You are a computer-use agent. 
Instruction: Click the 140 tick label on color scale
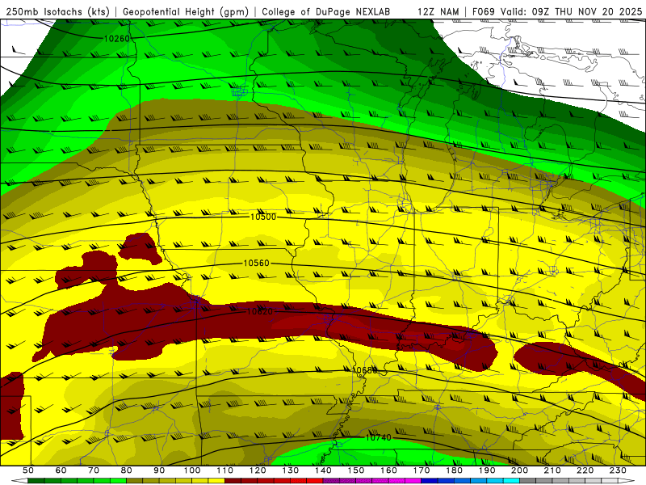point(323,470)
